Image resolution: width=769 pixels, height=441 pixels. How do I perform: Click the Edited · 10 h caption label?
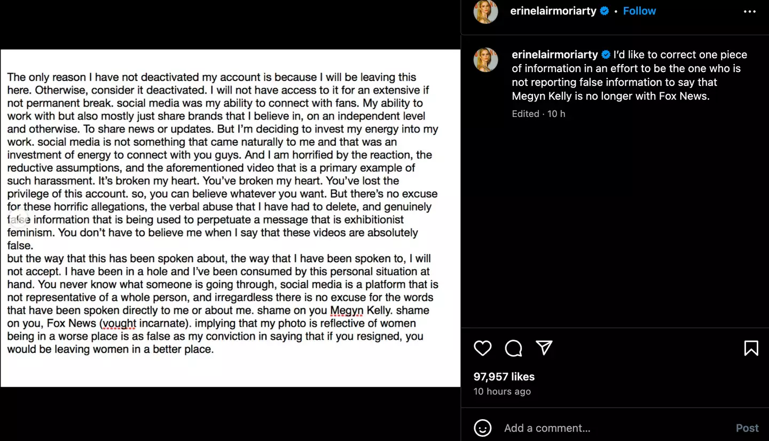pos(538,114)
